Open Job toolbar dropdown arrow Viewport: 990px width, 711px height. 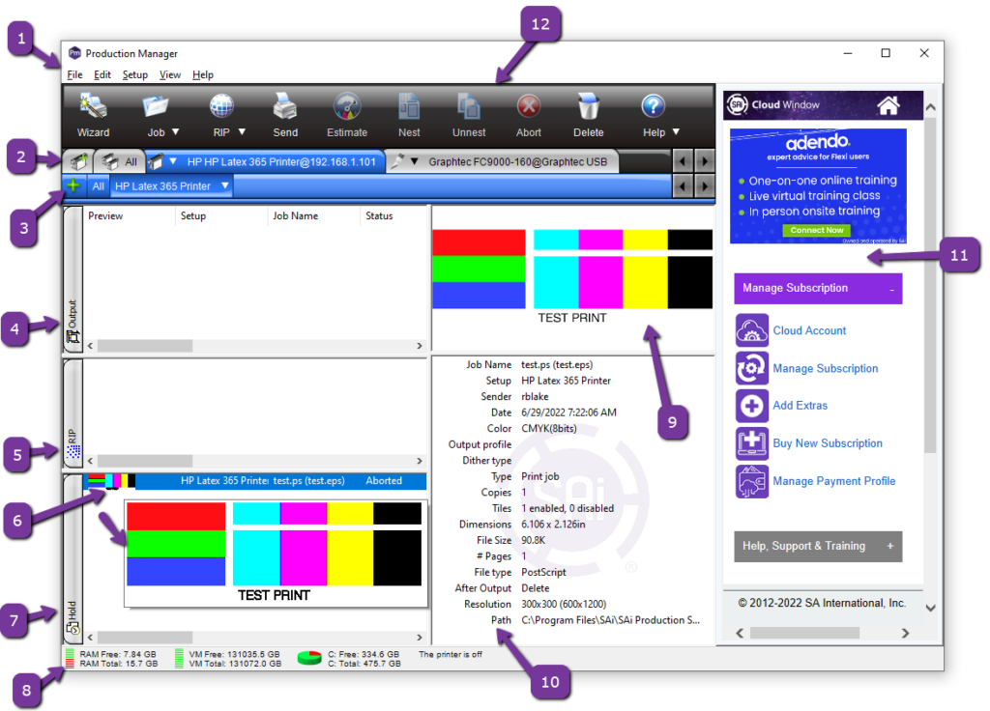pyautogui.click(x=176, y=131)
